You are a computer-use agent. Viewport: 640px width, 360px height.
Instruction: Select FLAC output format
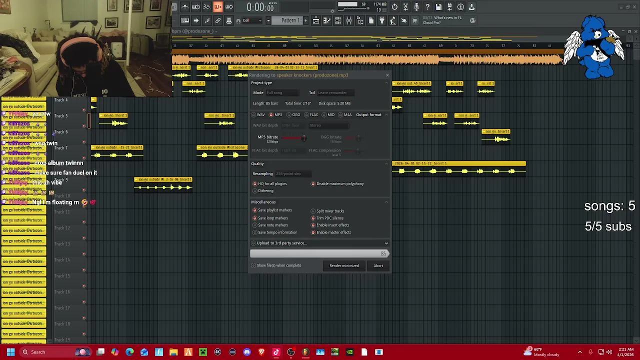click(x=311, y=114)
